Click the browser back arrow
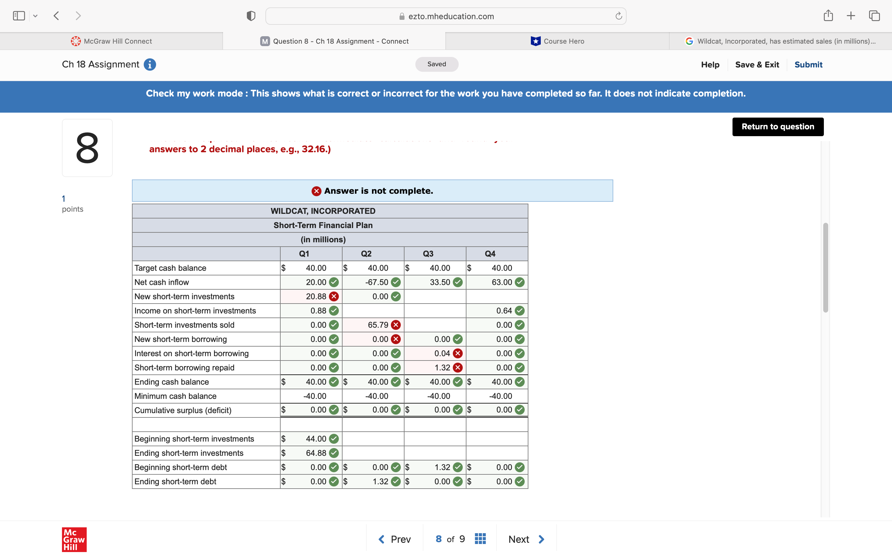Image resolution: width=892 pixels, height=557 pixels. pos(56,16)
